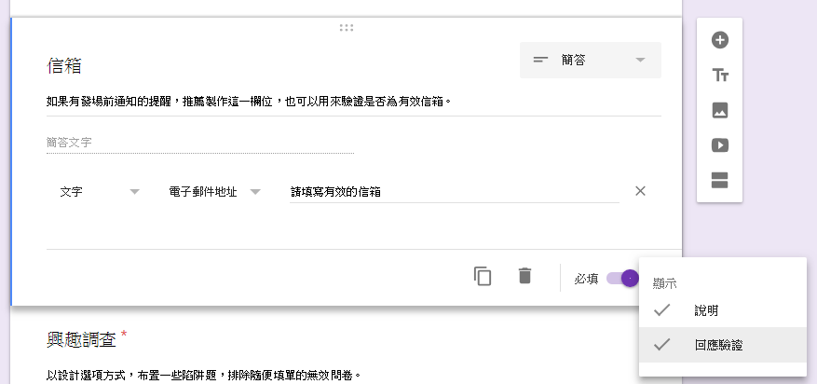Remove the response validation rule (X)
The width and height of the screenshot is (817, 384).
[x=640, y=191]
